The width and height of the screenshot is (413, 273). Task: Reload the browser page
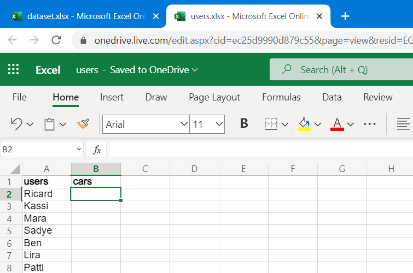pos(56,40)
